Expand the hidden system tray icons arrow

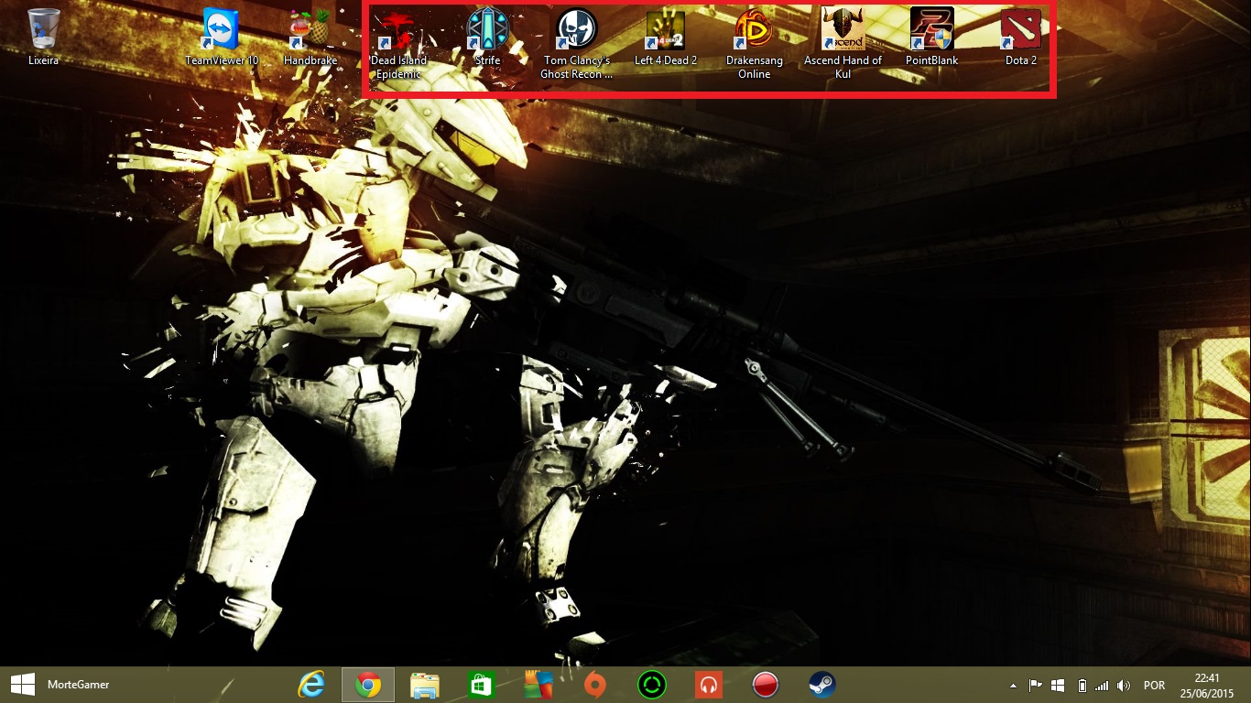pos(1012,686)
